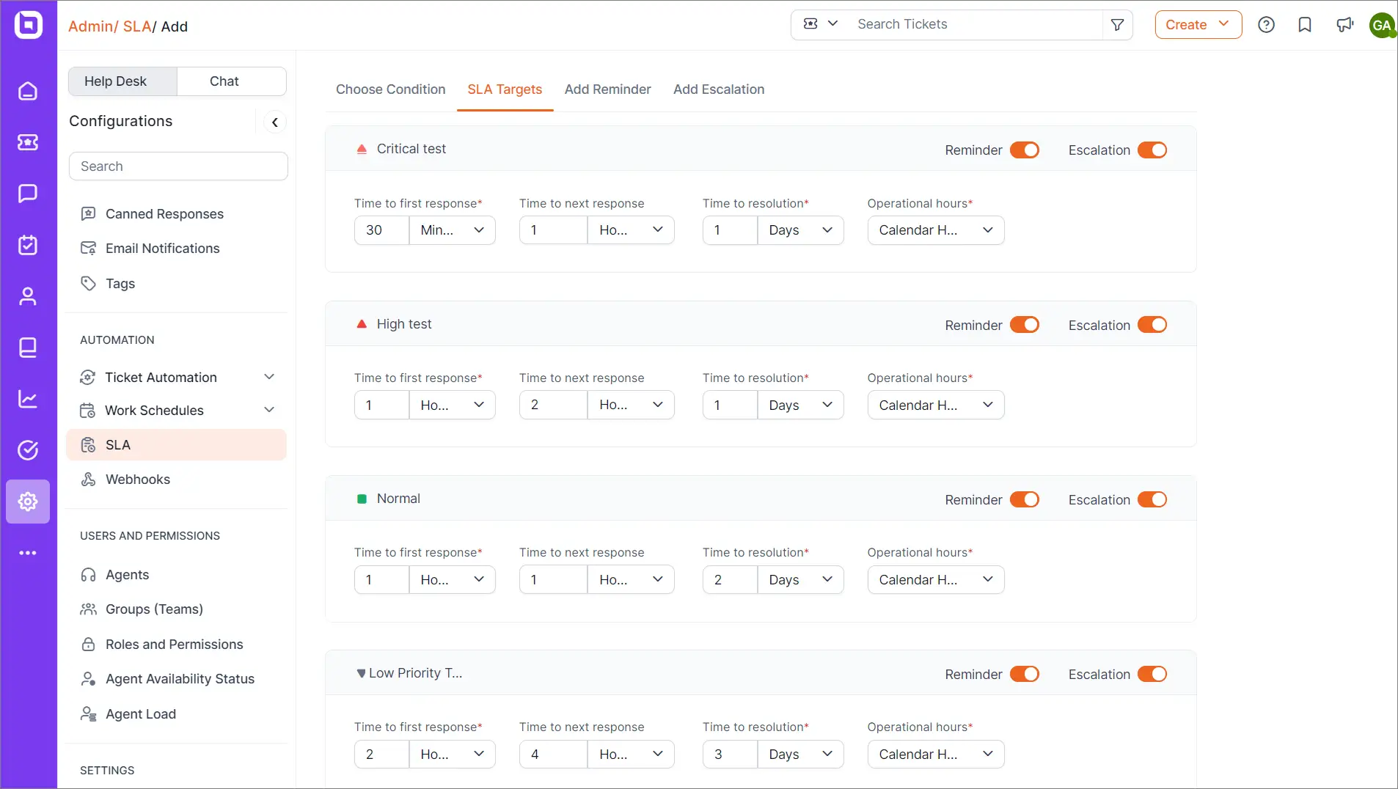
Task: Open the announcements megaphone icon
Action: [1346, 24]
